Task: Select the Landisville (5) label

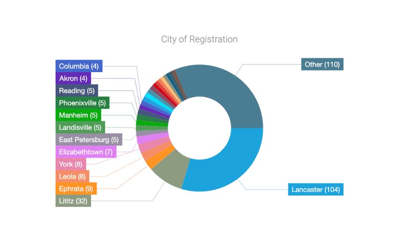Action: click(80, 127)
